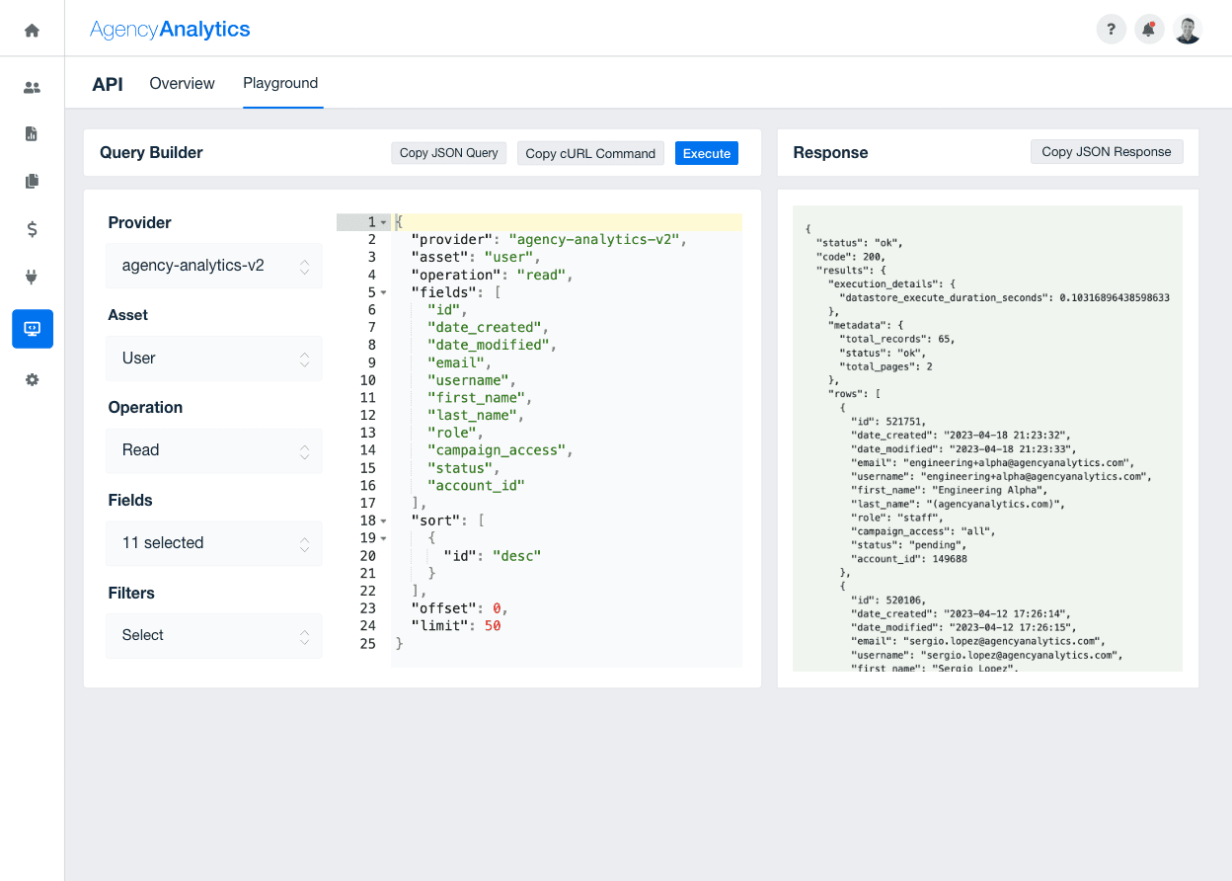Viewport: 1232px width, 881px height.
Task: Open the Integrations plug icon
Action: pos(32,277)
